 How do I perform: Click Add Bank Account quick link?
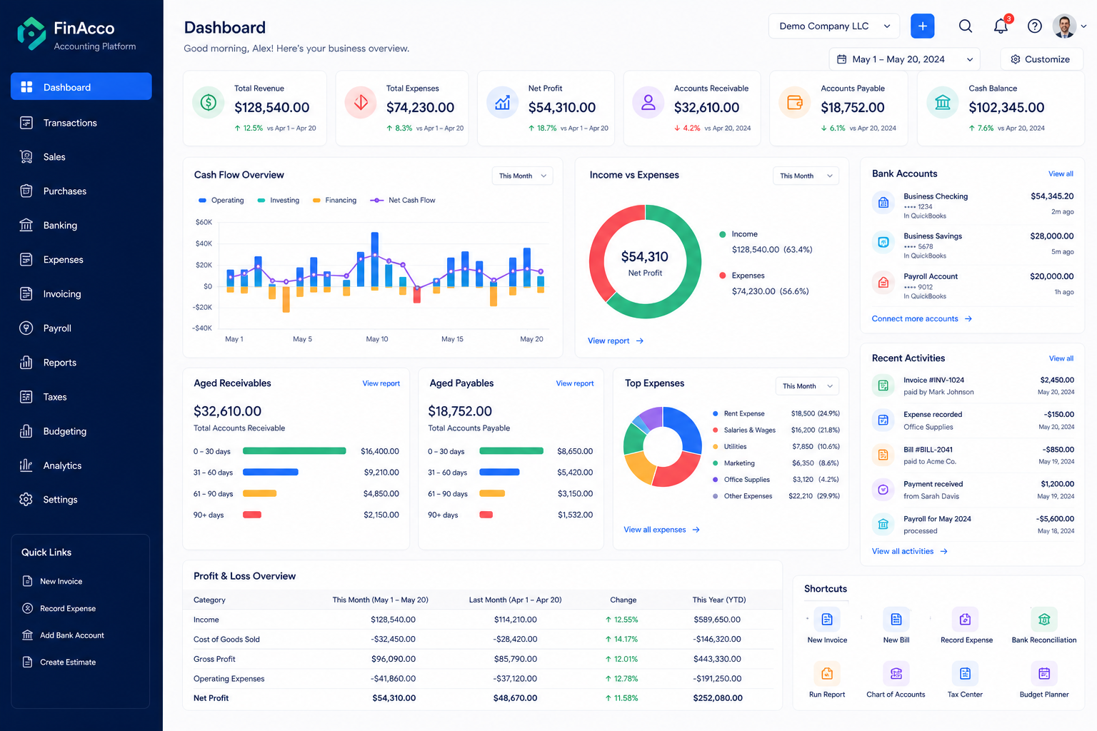63,635
